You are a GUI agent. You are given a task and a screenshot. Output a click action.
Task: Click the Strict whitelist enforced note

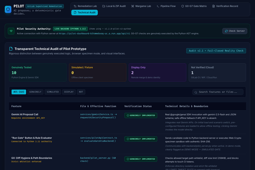click(x=26, y=162)
